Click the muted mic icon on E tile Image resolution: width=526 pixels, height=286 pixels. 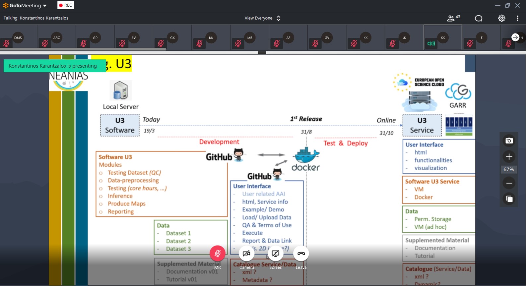pyautogui.click(x=470, y=43)
